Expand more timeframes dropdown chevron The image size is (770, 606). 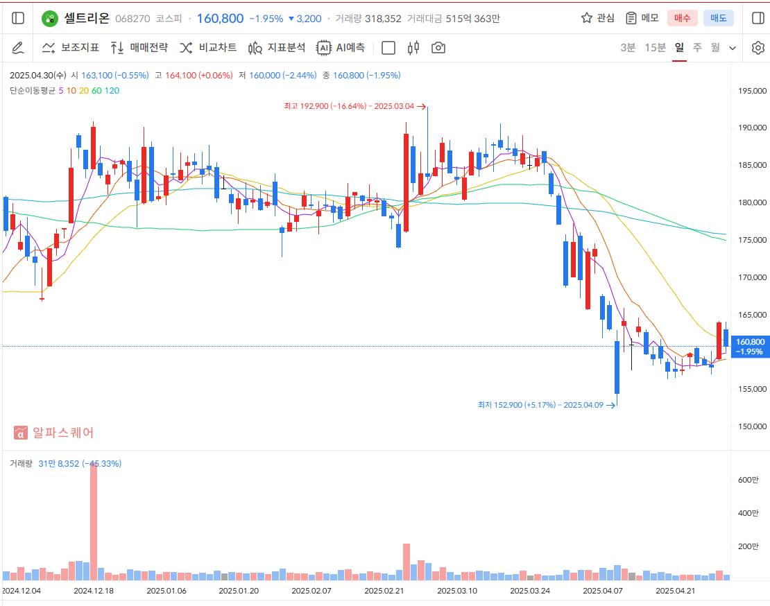pyautogui.click(x=733, y=48)
